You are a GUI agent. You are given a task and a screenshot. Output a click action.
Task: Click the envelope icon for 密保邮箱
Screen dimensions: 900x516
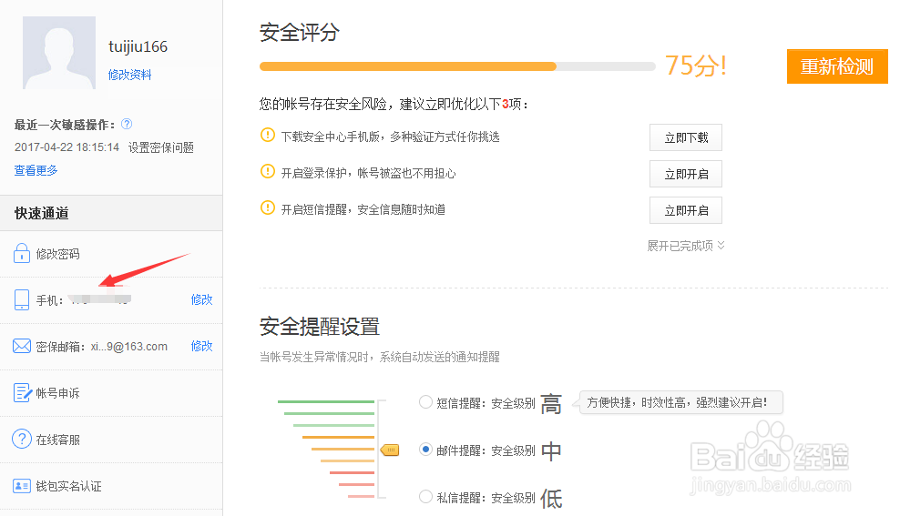(22, 346)
